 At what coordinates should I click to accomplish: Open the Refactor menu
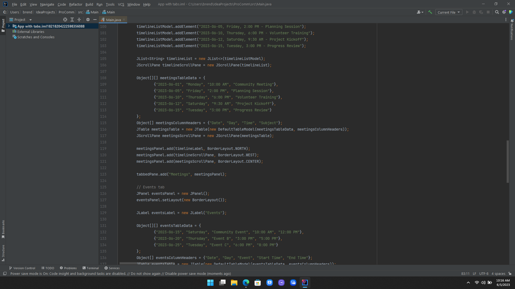75,4
